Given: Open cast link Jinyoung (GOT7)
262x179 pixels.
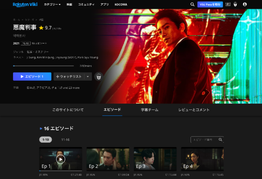Looking at the screenshot, I should click(65, 58).
